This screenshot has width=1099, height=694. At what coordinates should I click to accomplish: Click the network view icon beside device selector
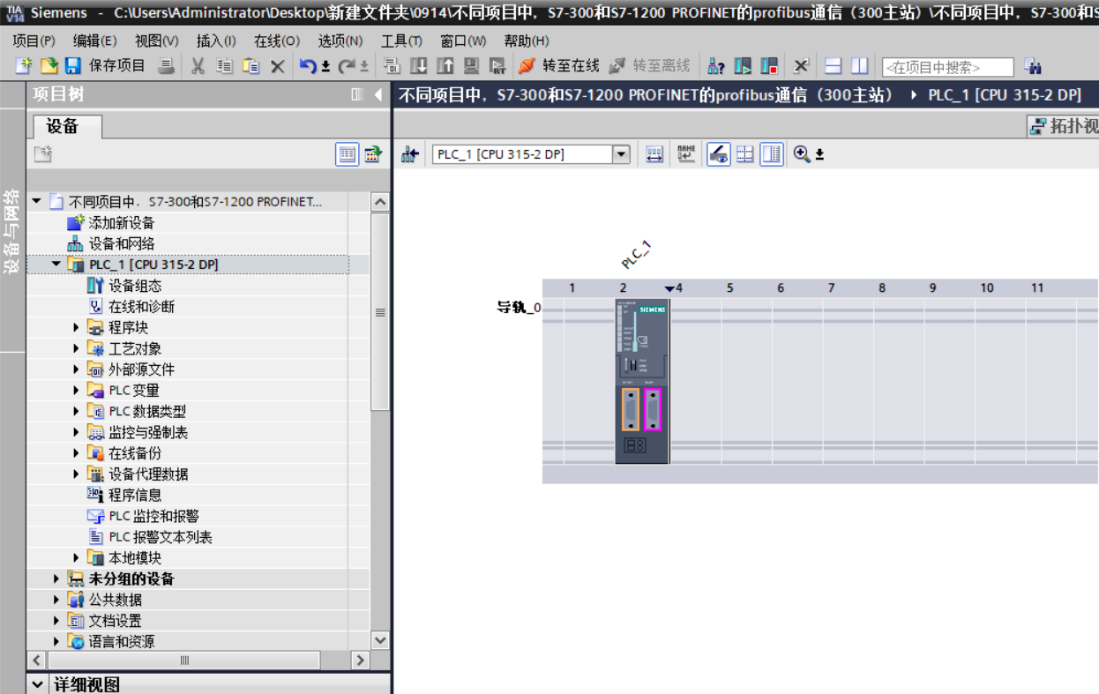tap(409, 154)
